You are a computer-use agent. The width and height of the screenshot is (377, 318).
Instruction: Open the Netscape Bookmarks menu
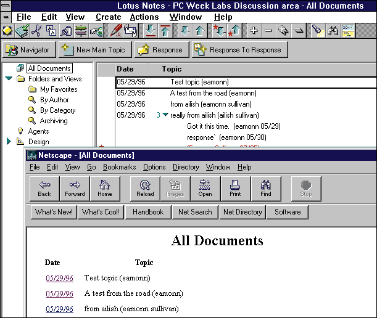120,167
